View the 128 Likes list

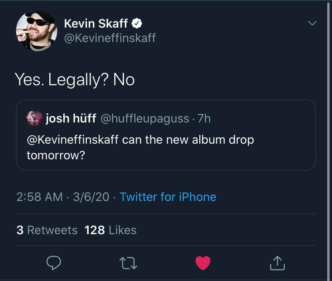tap(111, 230)
